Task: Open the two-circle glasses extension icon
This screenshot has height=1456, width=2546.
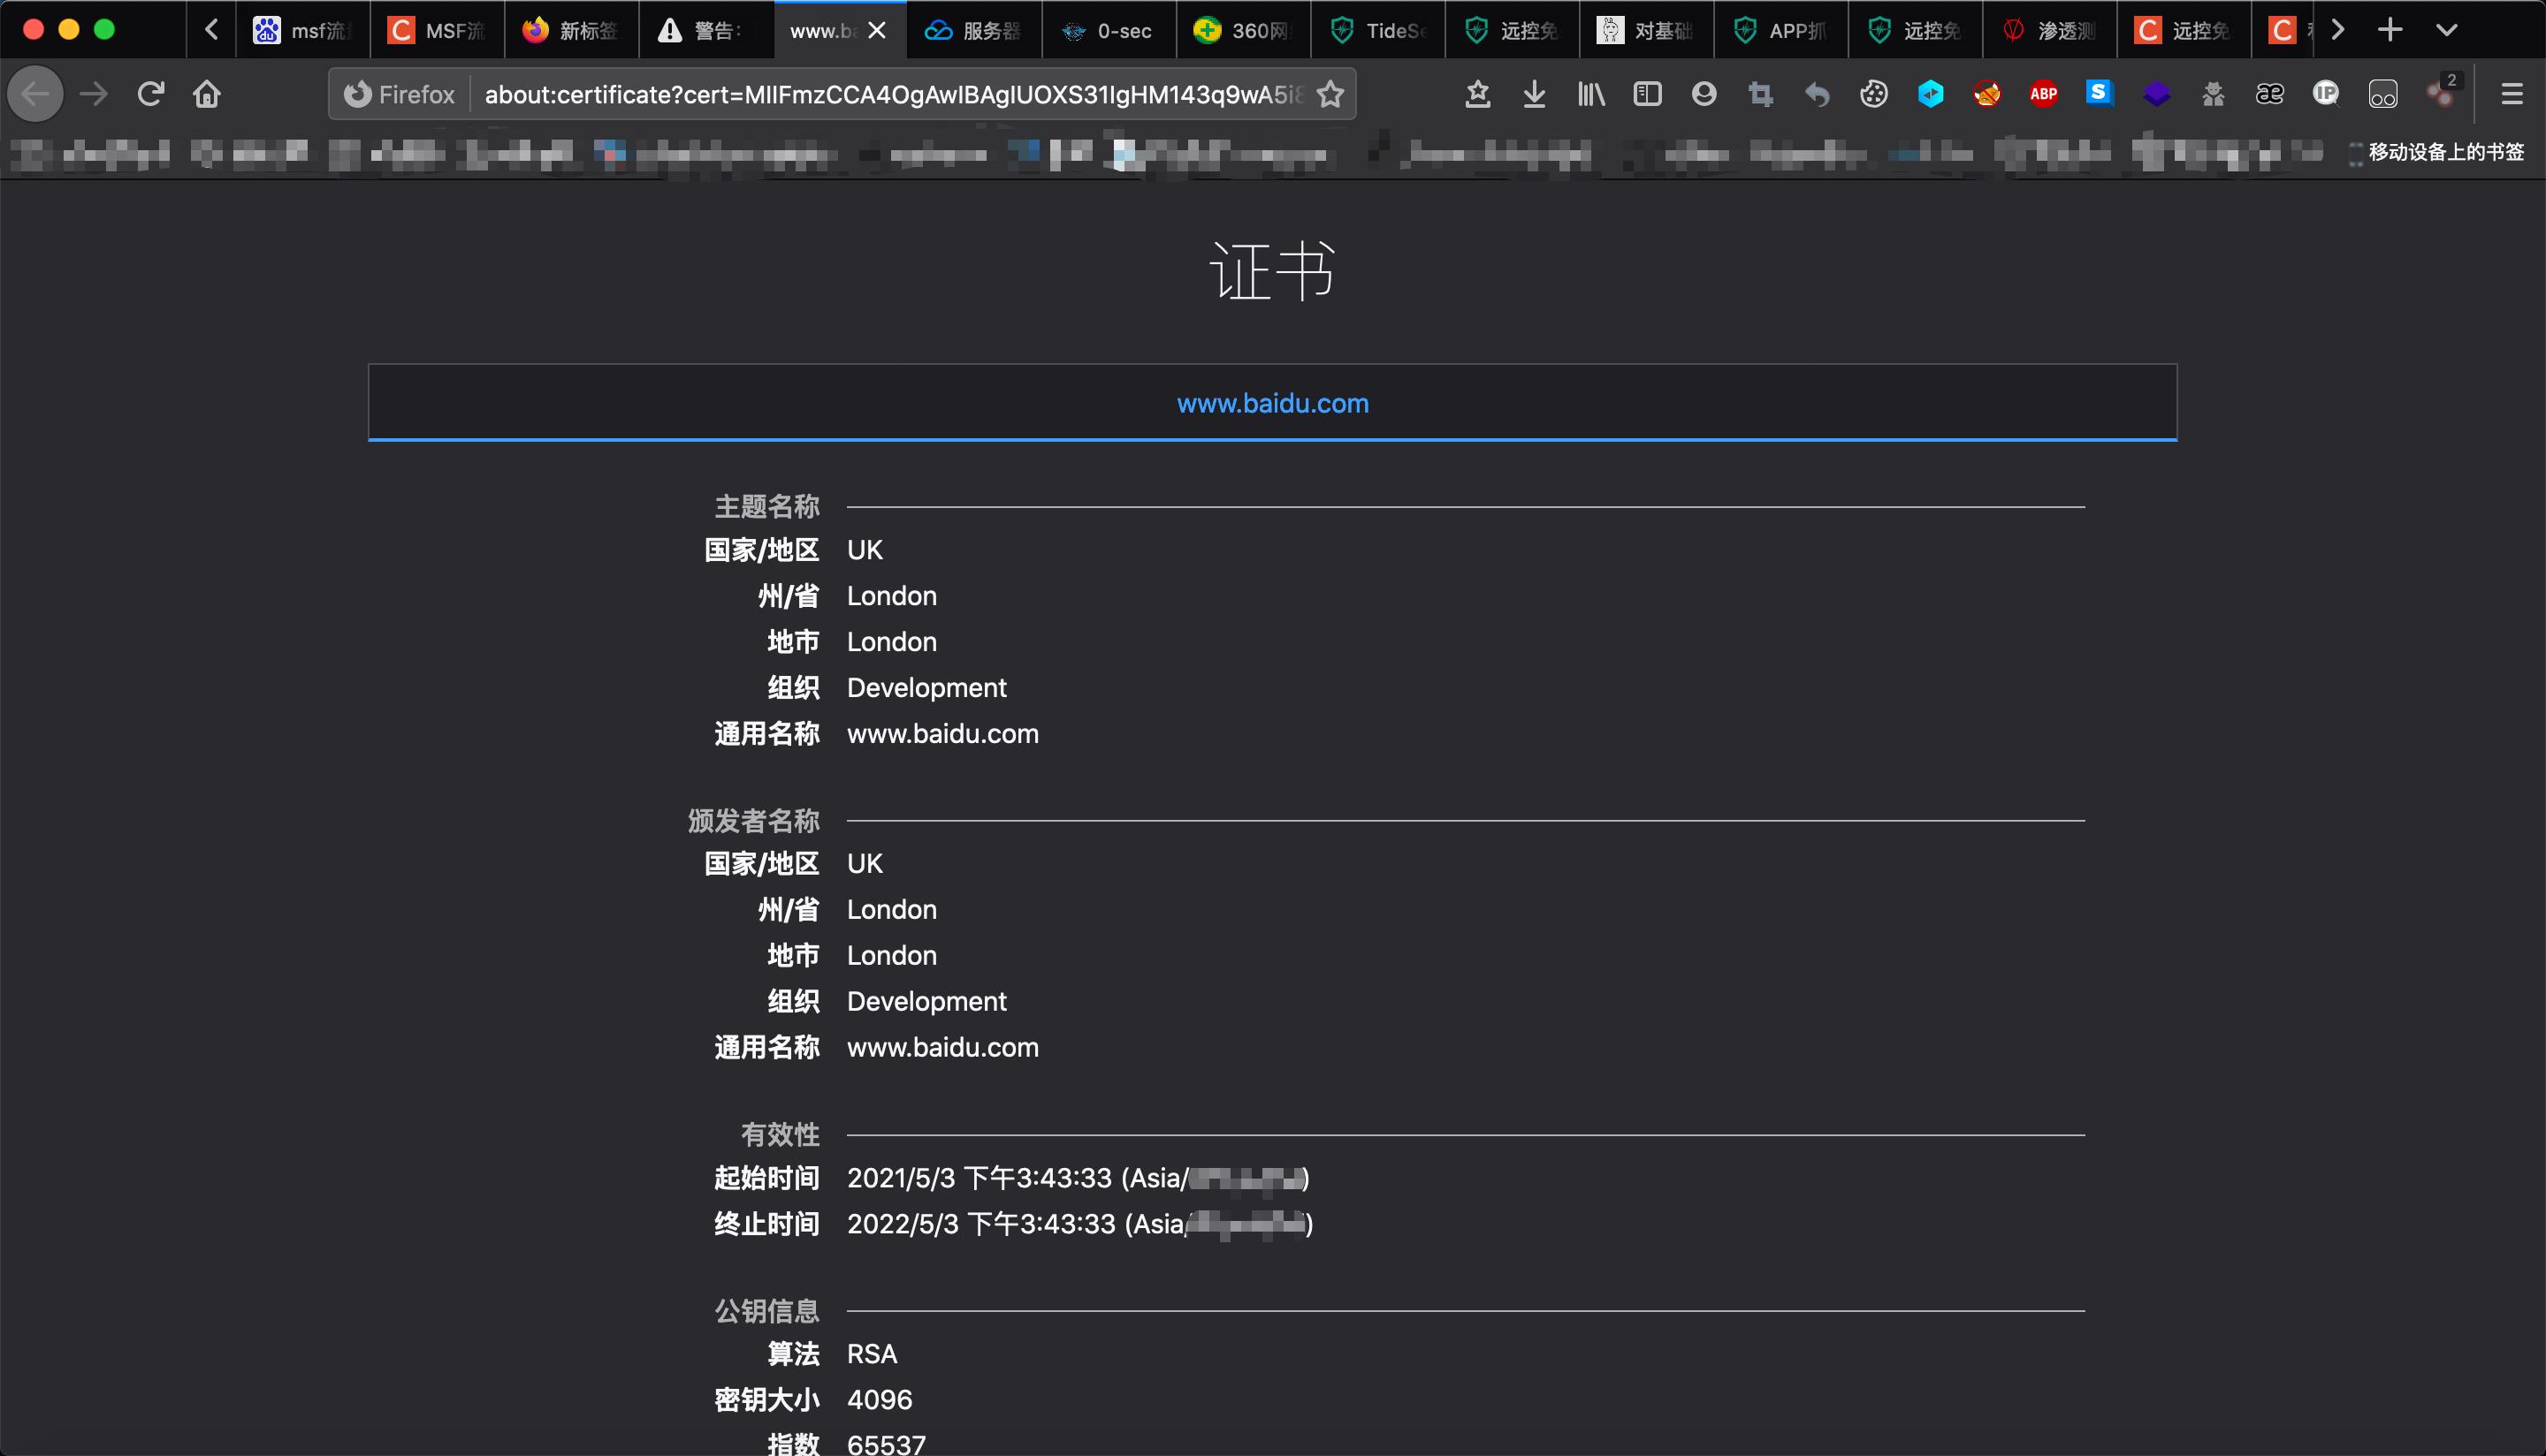Action: click(x=2383, y=94)
